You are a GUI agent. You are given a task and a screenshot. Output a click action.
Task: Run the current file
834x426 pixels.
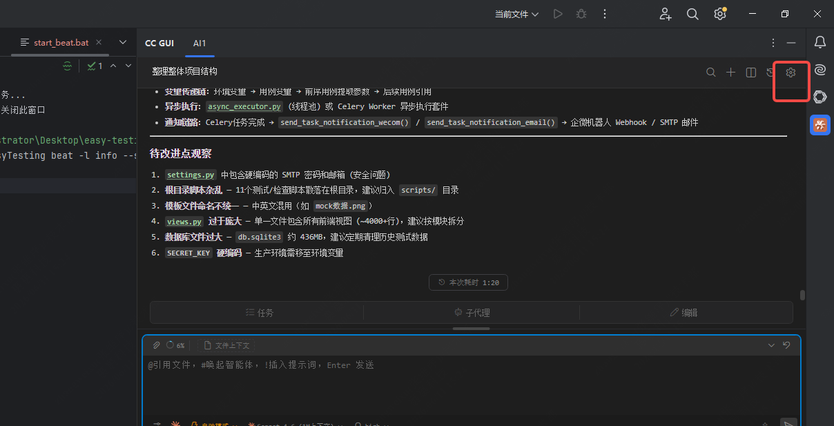558,14
